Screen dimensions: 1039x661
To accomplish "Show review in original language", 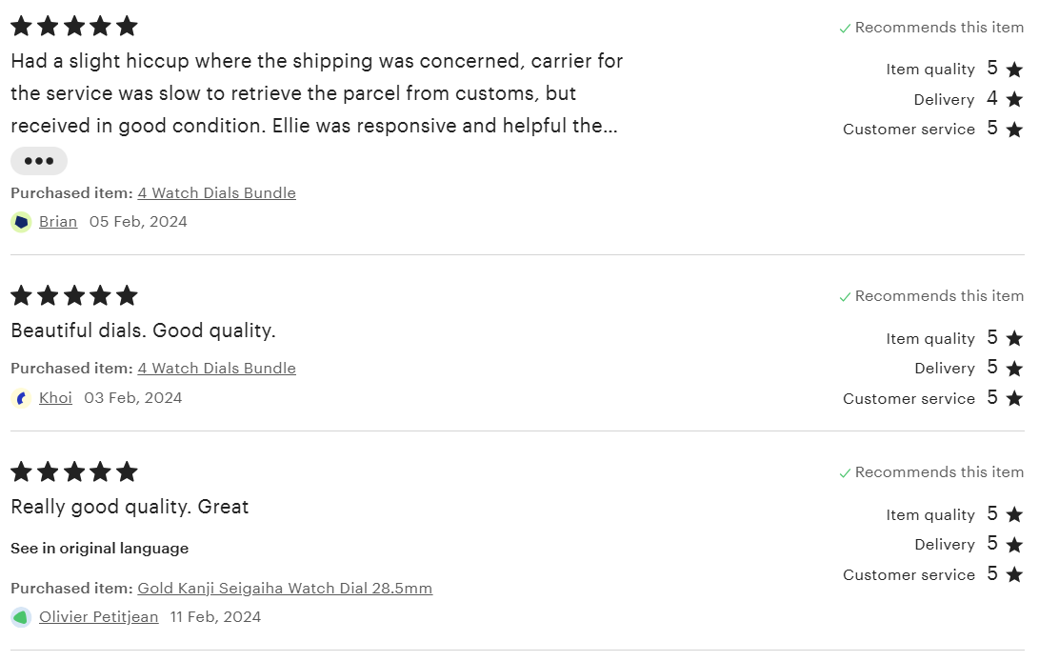I will click(100, 549).
